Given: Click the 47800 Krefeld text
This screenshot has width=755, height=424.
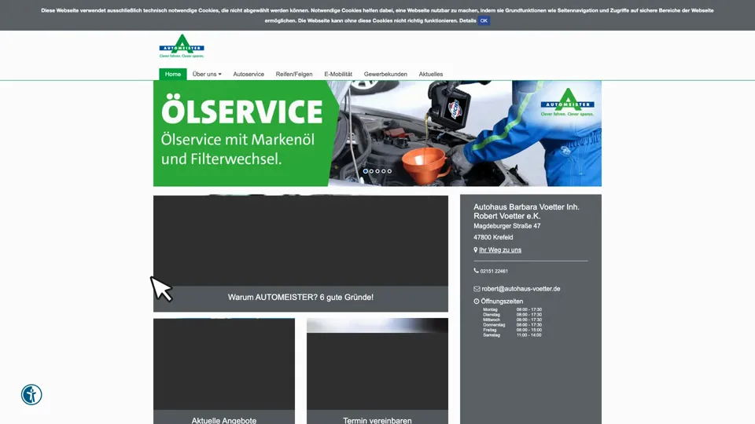Looking at the screenshot, I should pyautogui.click(x=493, y=237).
